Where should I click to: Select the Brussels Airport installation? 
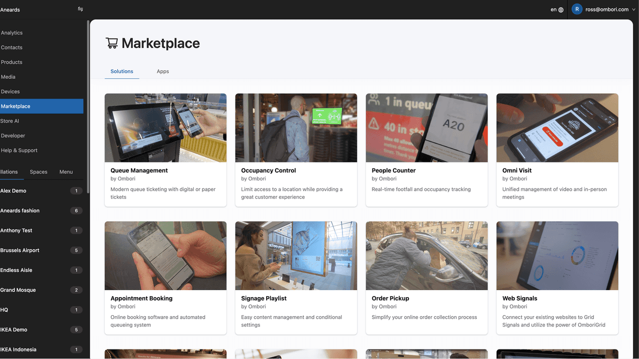(x=20, y=250)
